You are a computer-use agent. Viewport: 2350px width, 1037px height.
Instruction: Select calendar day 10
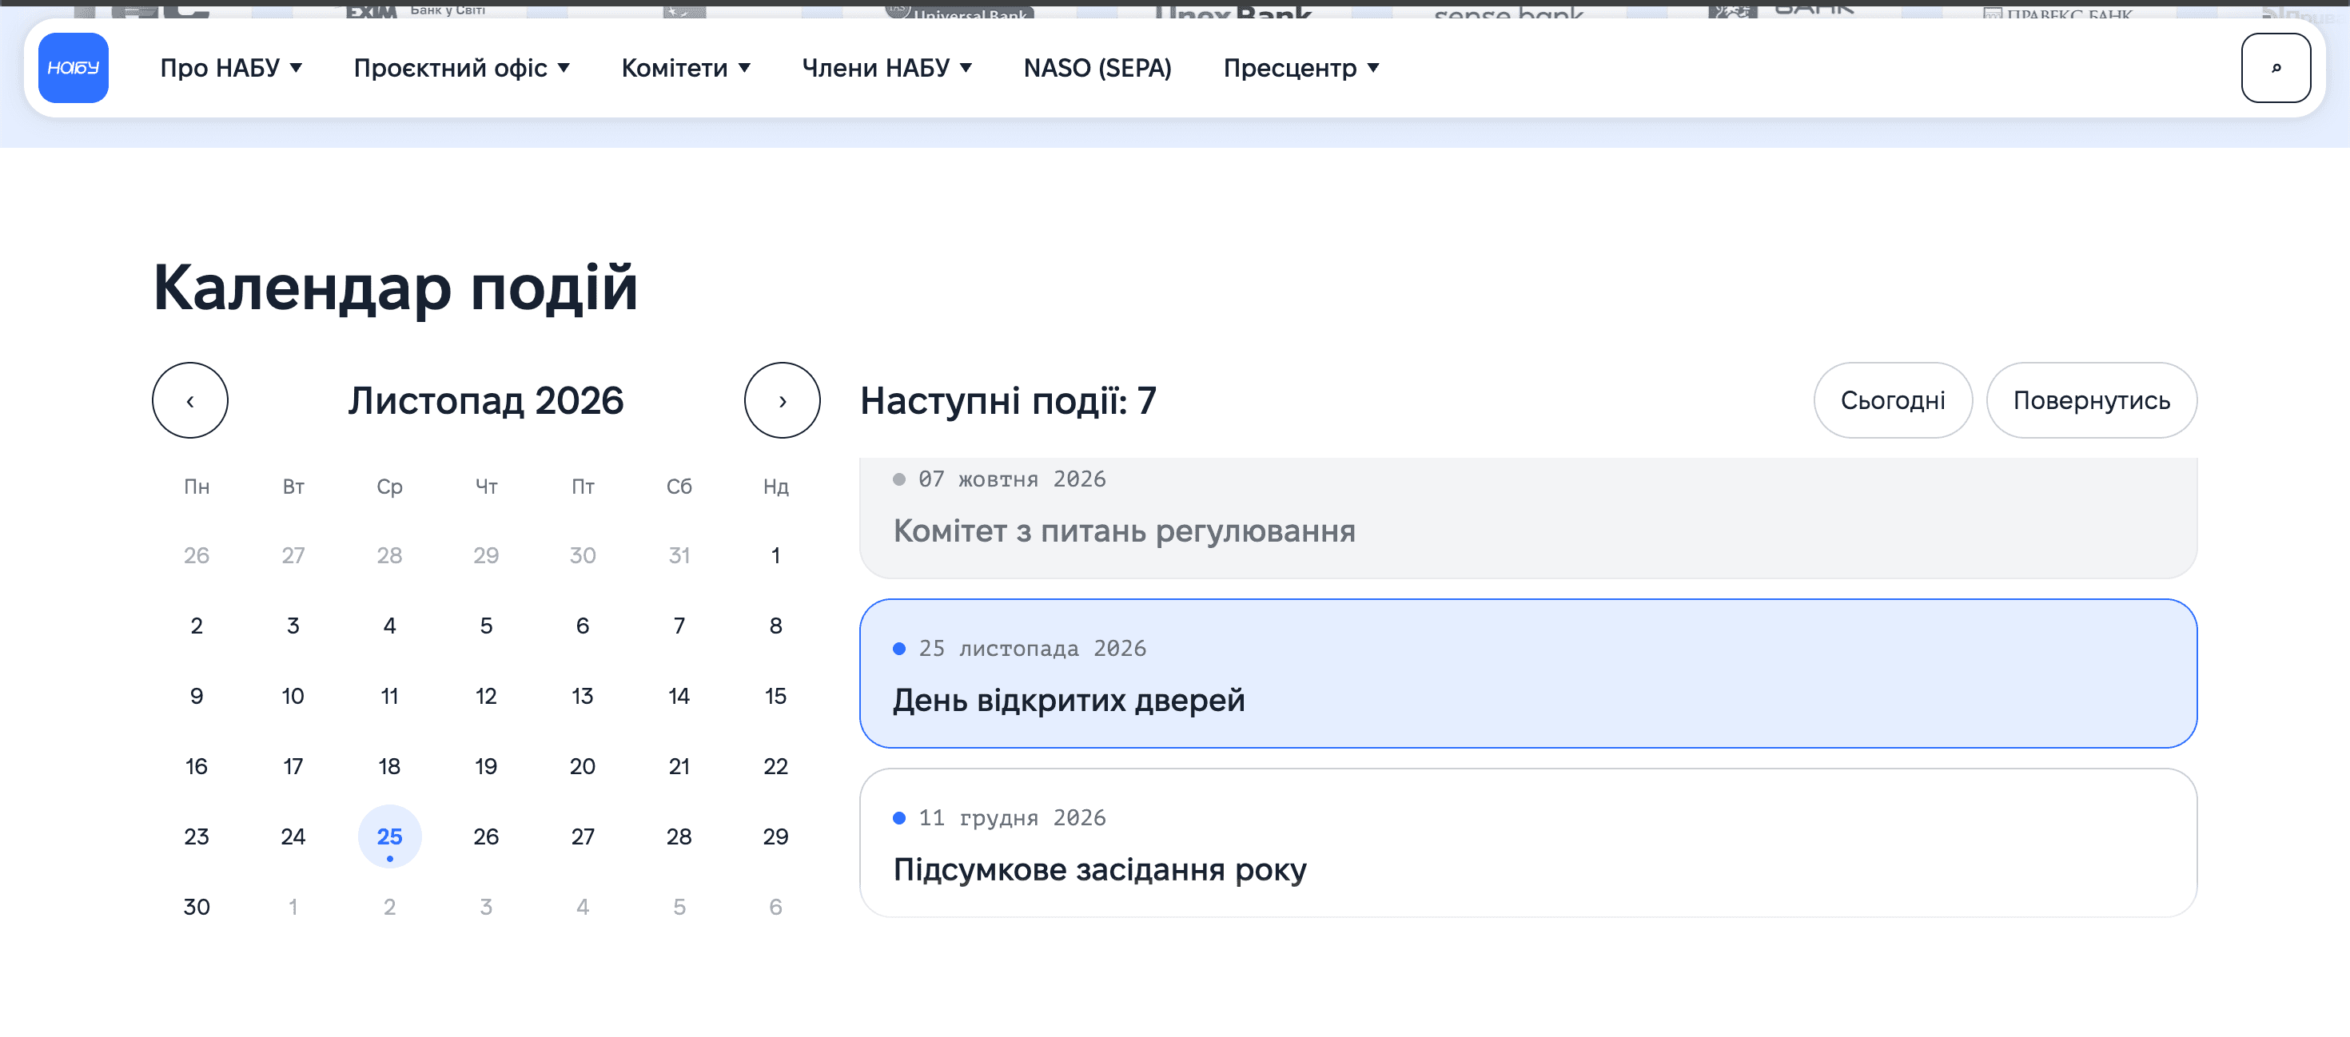pyautogui.click(x=293, y=696)
